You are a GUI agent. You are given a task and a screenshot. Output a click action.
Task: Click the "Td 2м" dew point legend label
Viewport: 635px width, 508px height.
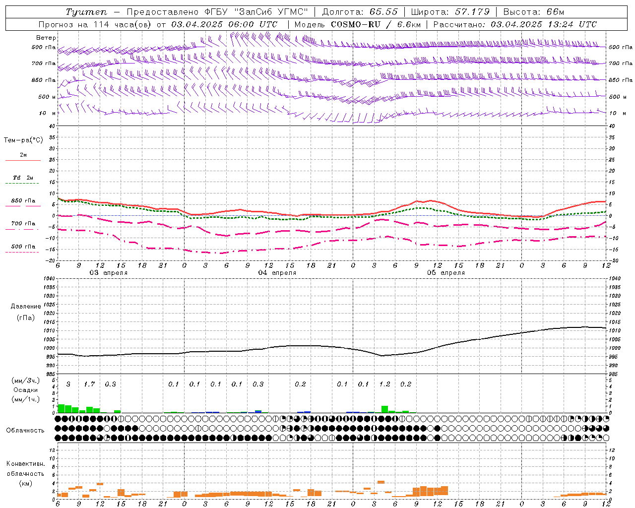tap(23, 178)
